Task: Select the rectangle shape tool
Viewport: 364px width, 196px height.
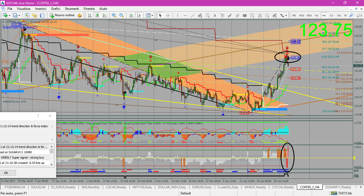Action: click(245, 15)
